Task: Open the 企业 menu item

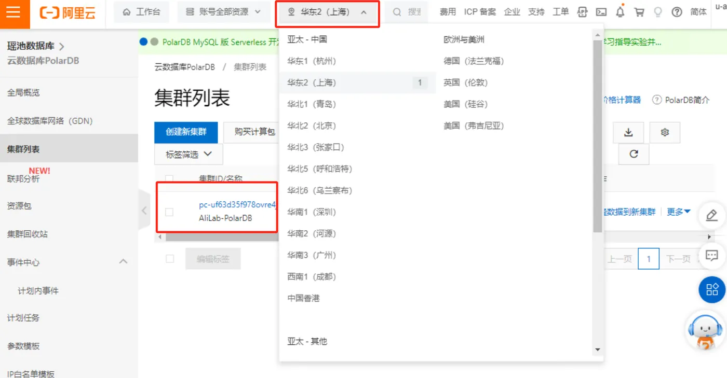Action: (512, 12)
